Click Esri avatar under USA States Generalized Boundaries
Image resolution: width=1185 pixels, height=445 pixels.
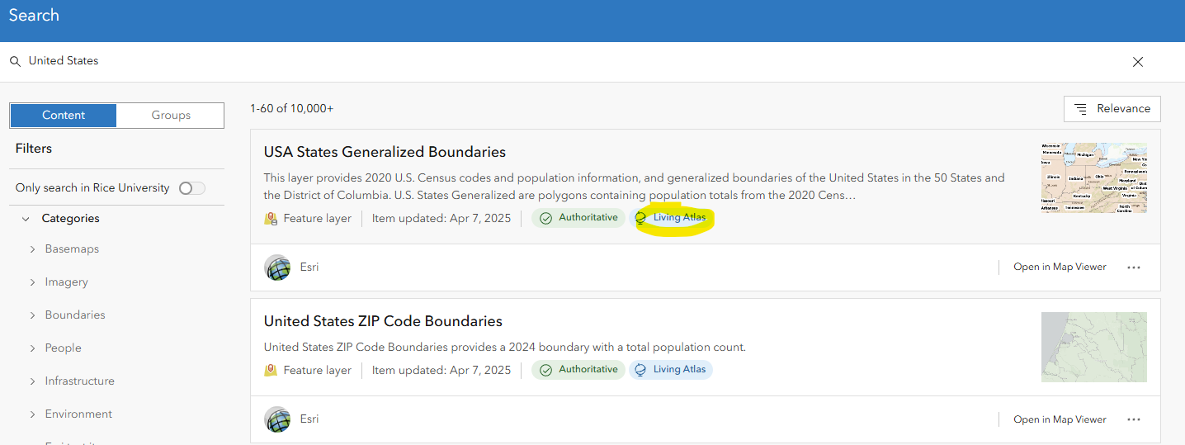tap(277, 267)
